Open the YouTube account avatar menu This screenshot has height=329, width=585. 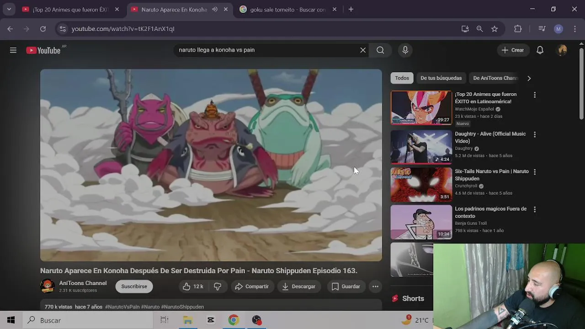click(562, 50)
